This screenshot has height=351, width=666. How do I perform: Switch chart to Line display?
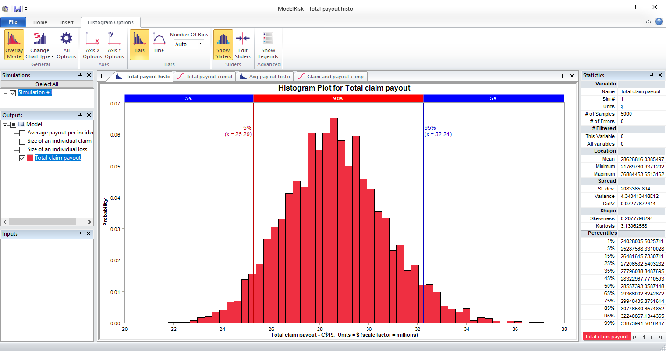159,44
